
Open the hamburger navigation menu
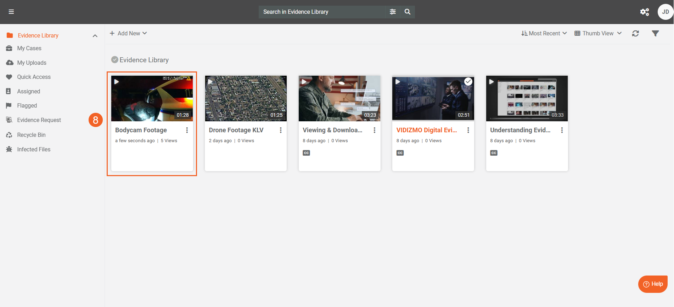tap(11, 12)
